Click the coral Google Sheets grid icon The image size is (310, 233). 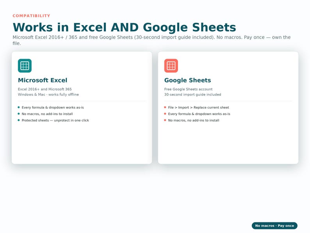[171, 66]
